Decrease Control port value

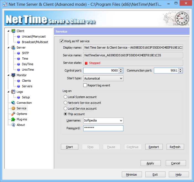121,72
